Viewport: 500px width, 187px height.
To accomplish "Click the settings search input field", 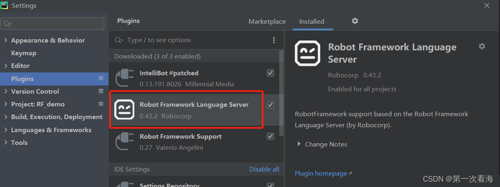I will [52, 24].
